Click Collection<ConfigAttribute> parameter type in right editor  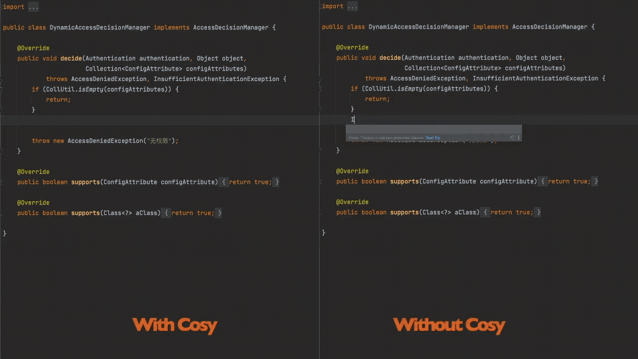point(453,68)
